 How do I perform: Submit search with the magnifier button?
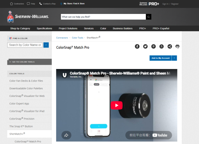pyautogui.click(x=149, y=17)
